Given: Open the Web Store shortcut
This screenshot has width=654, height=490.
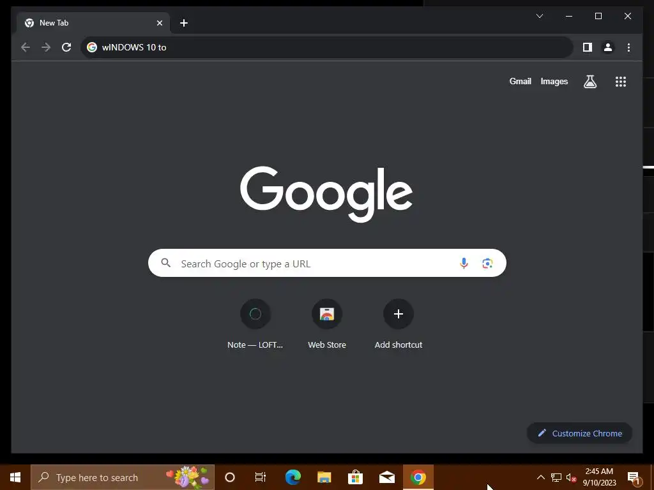Looking at the screenshot, I should (327, 324).
